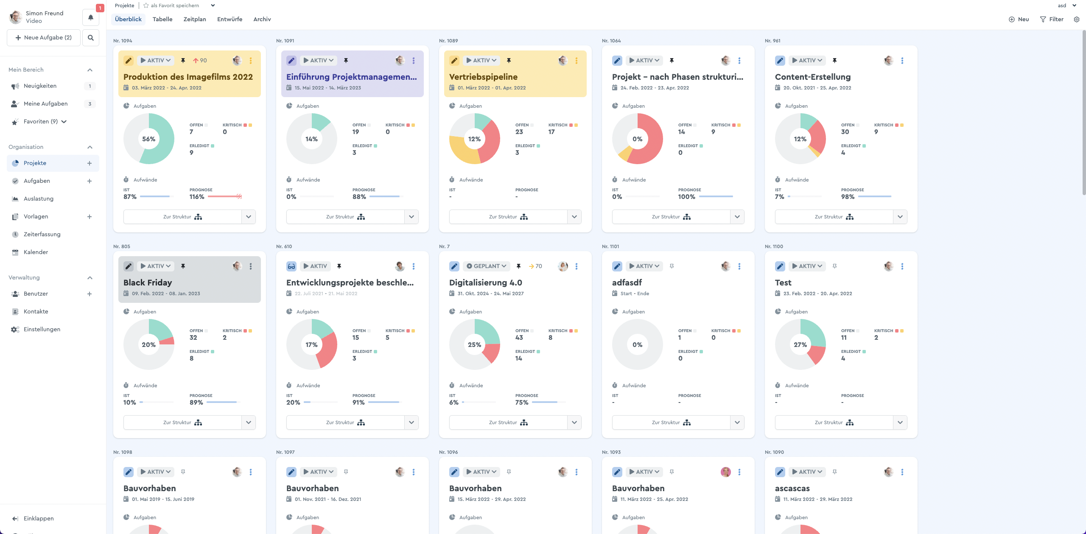Pin the Test project card
The image size is (1086, 534).
point(834,266)
